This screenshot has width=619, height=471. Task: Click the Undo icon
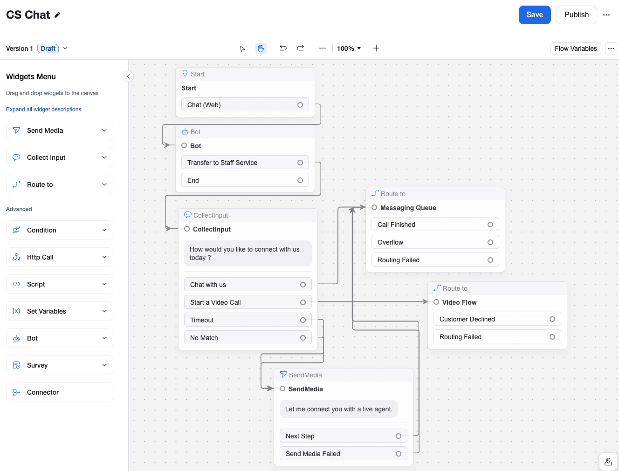(283, 48)
